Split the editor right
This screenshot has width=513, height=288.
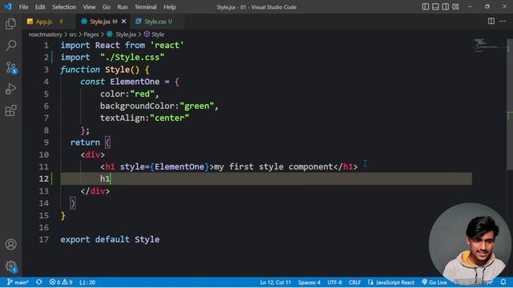(x=491, y=22)
